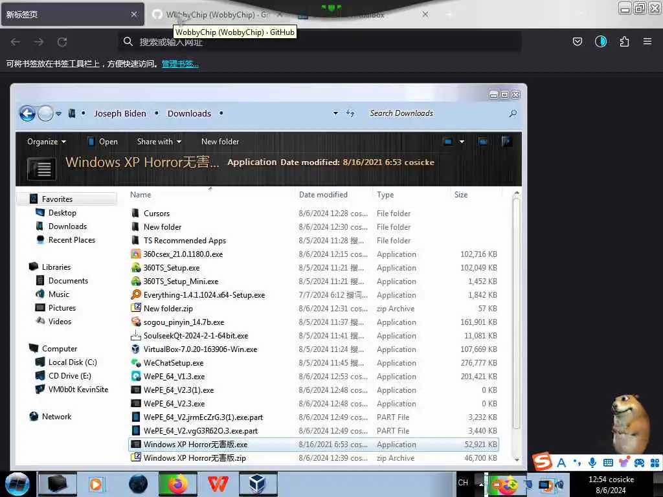Open Firefox from the taskbar
Viewport: 663px width, 497px height.
[177, 484]
